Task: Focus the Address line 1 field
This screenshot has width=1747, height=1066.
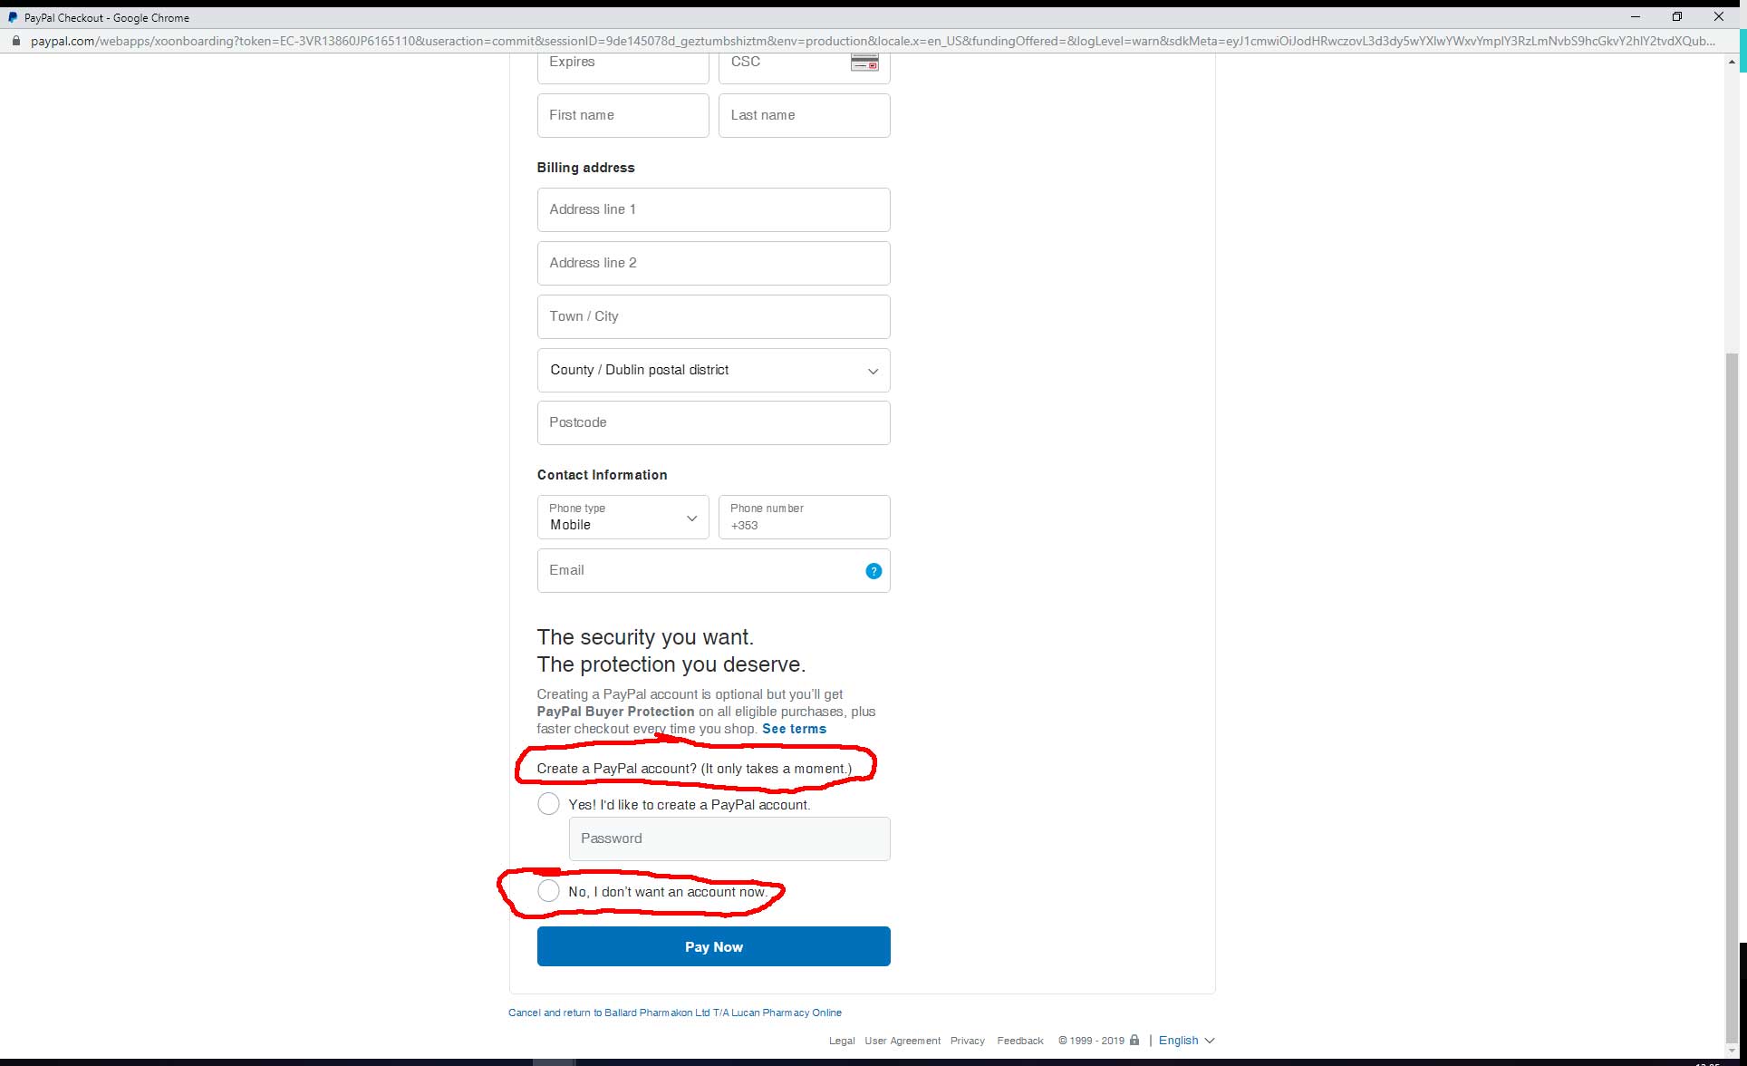Action: coord(713,210)
